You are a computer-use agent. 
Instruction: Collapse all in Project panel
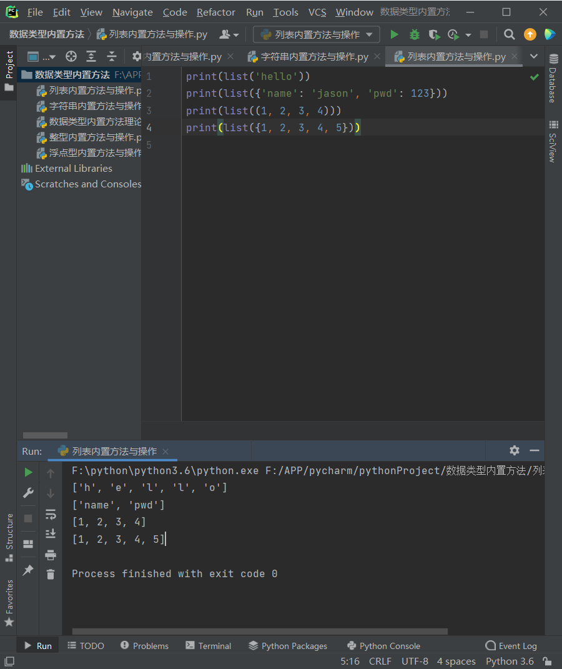point(111,56)
